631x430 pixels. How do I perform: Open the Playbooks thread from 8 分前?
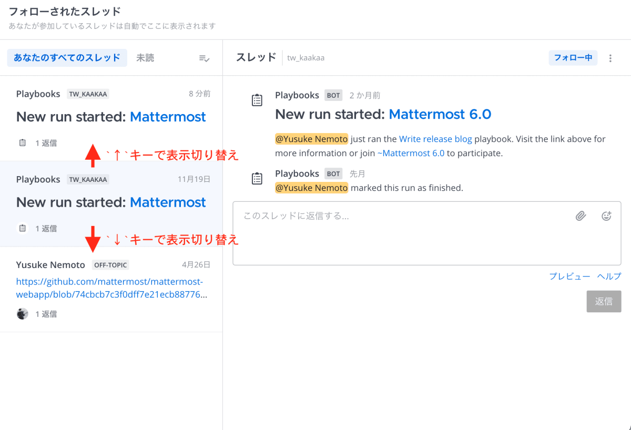[x=111, y=118]
